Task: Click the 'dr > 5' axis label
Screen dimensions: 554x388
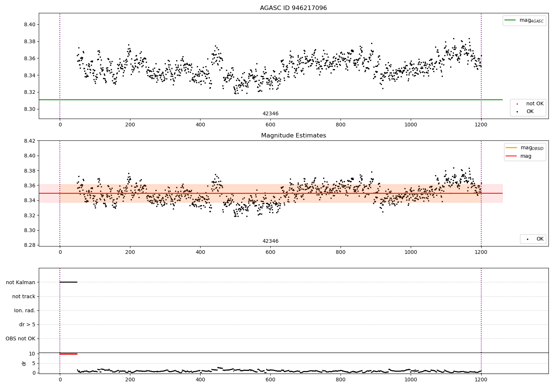Action: (x=27, y=324)
